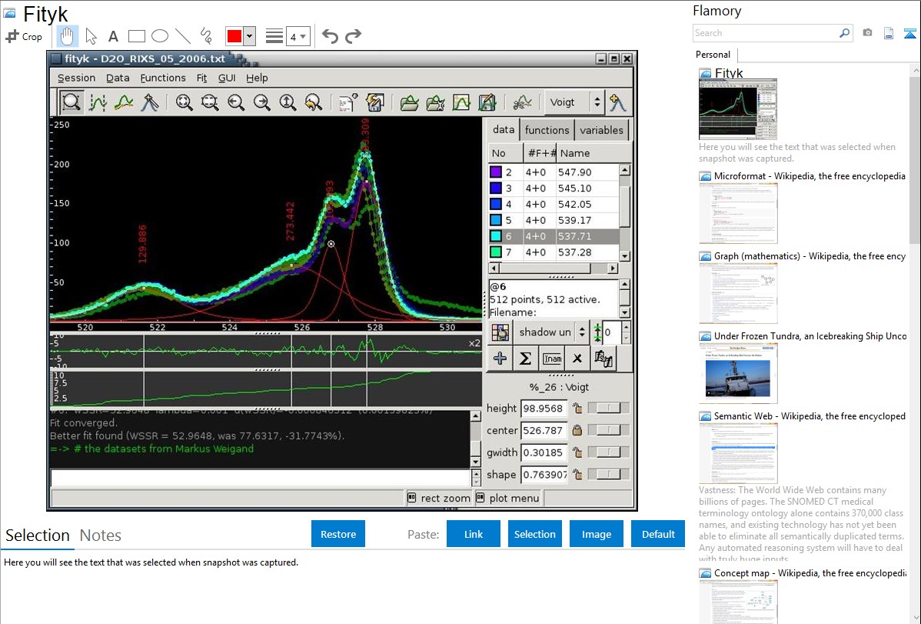921x624 pixels.
Task: Open the Data menu
Action: [x=118, y=78]
